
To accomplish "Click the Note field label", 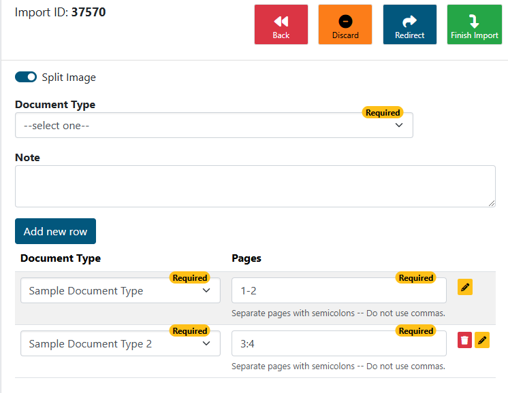I will pyautogui.click(x=27, y=158).
